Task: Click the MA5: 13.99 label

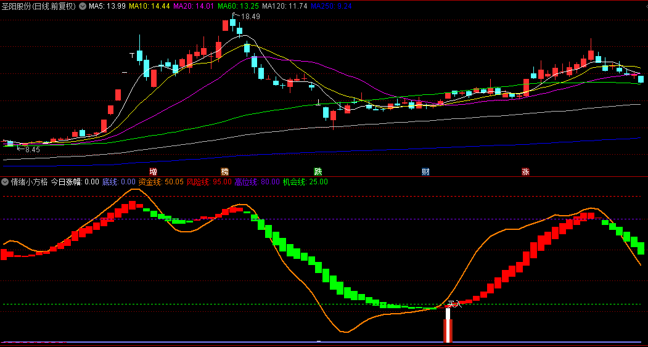Action: pos(107,6)
